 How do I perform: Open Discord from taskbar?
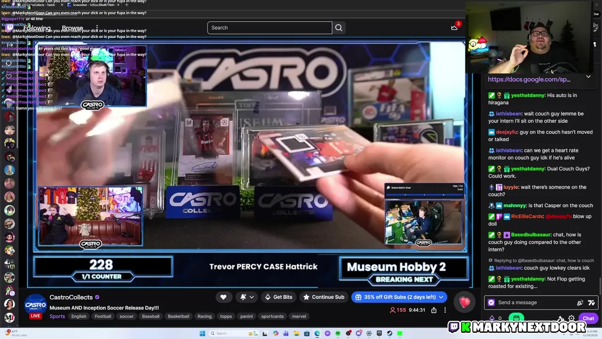(358, 333)
